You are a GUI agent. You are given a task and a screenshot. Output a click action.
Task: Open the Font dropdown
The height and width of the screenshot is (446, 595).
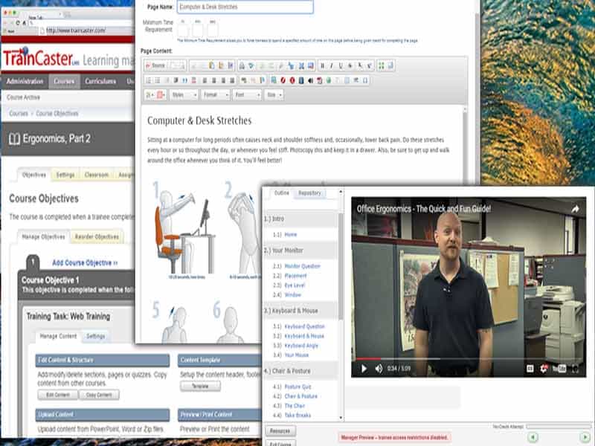247,95
